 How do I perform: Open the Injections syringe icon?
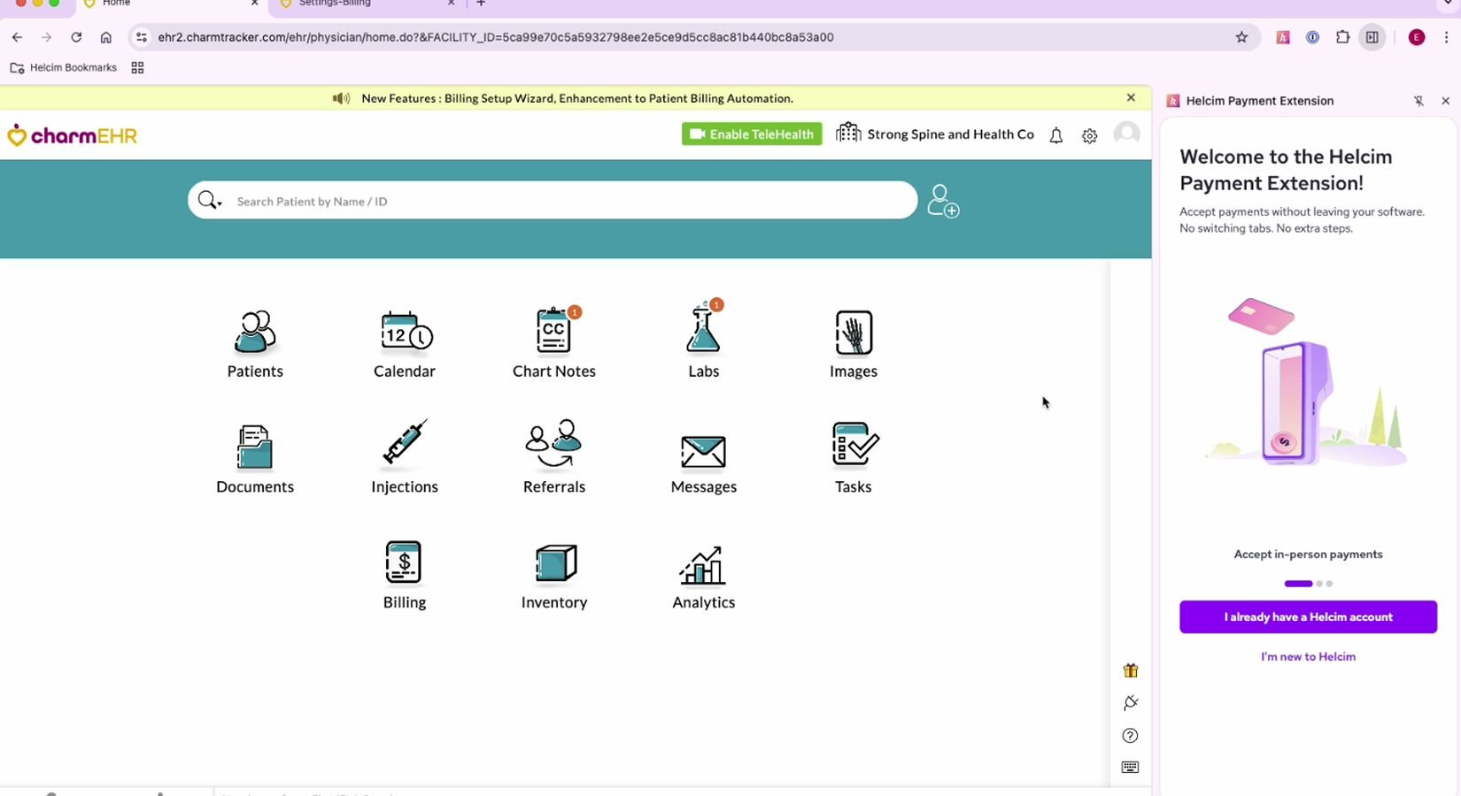pos(405,444)
